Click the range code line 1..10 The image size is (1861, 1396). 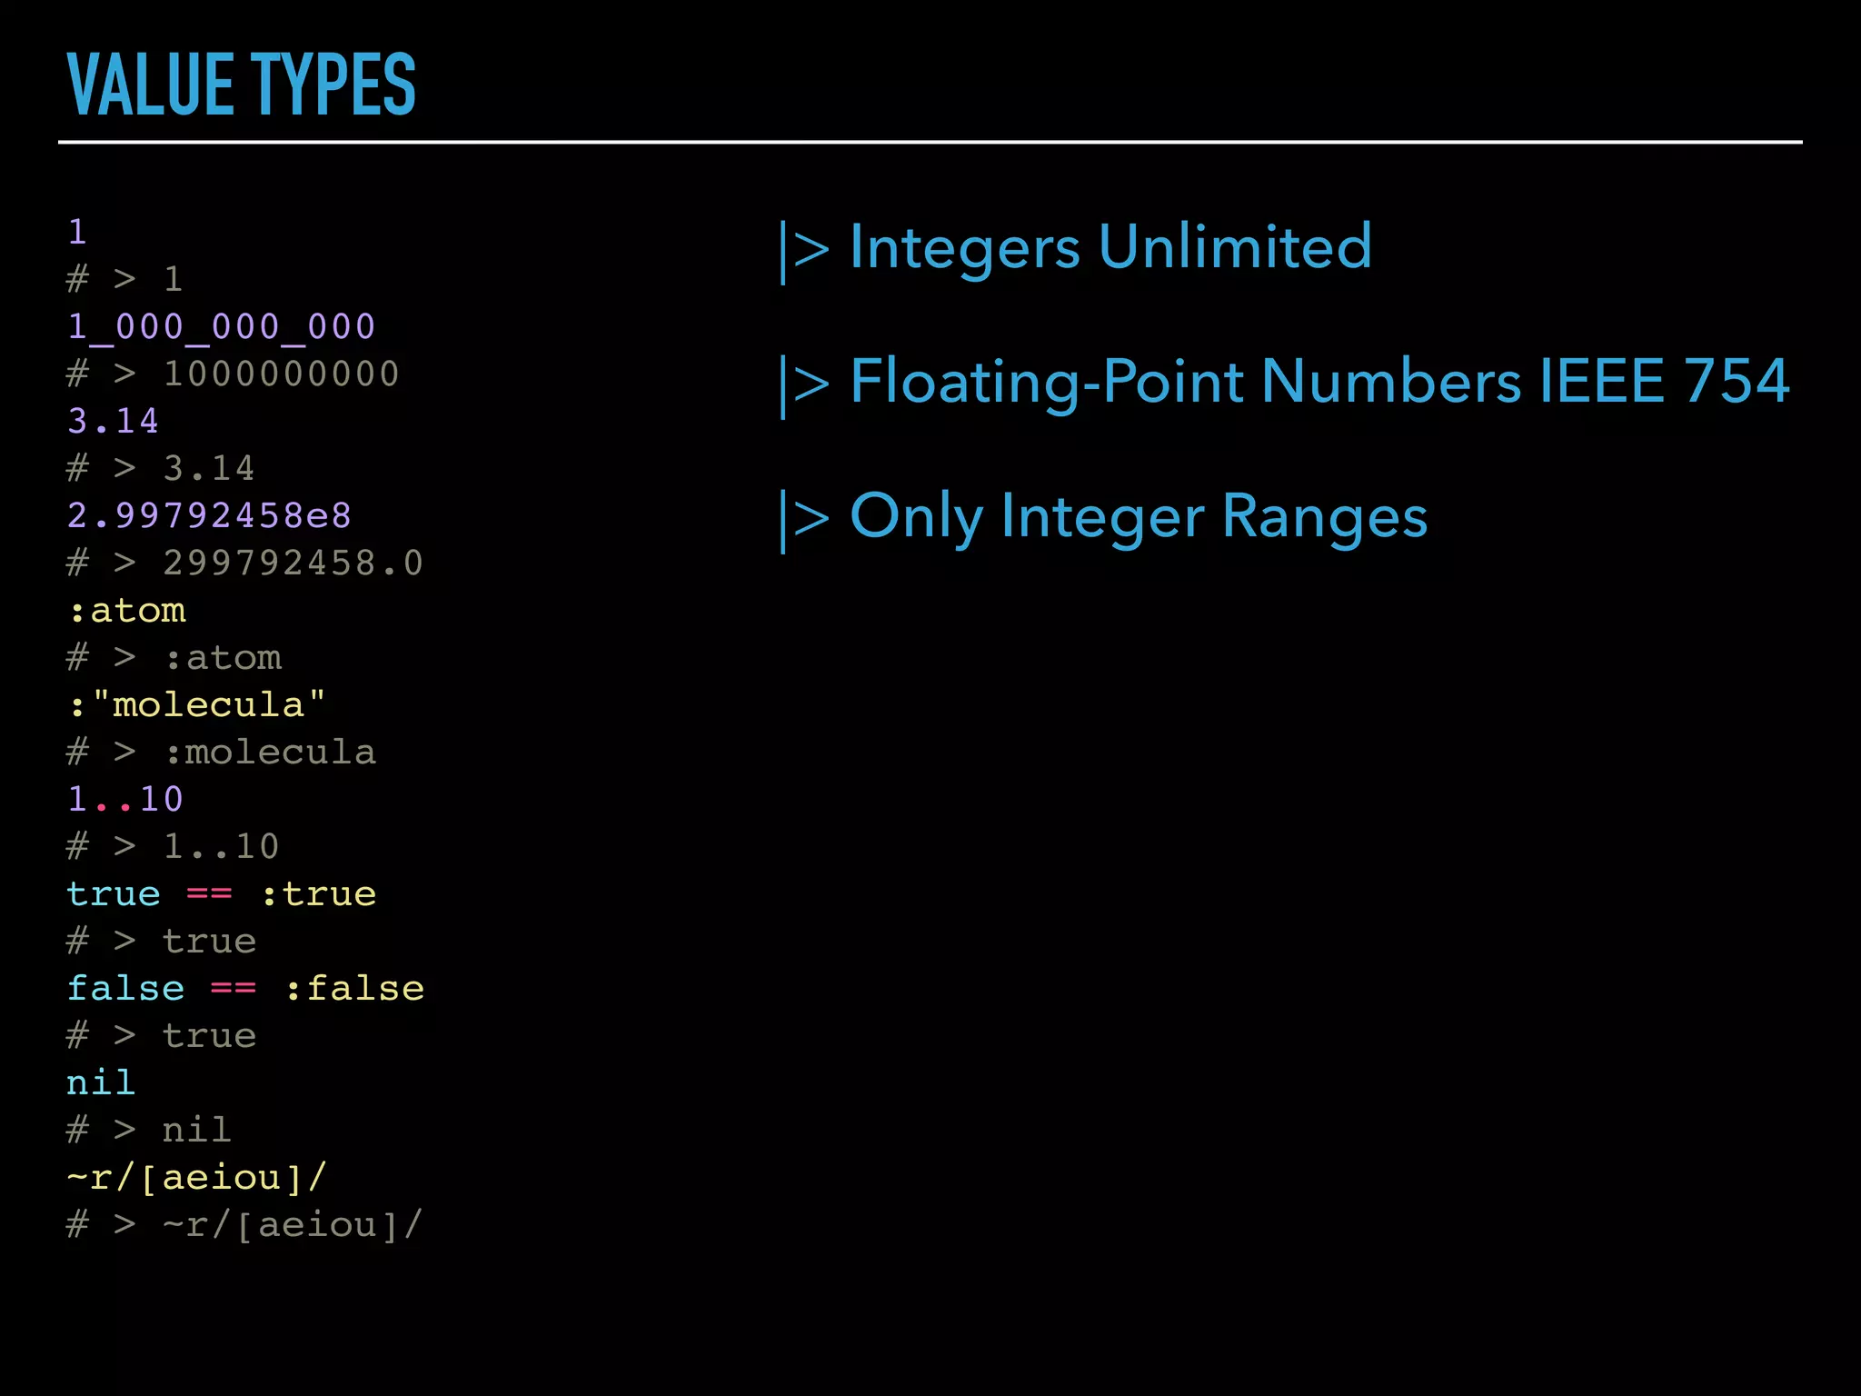click(x=125, y=799)
